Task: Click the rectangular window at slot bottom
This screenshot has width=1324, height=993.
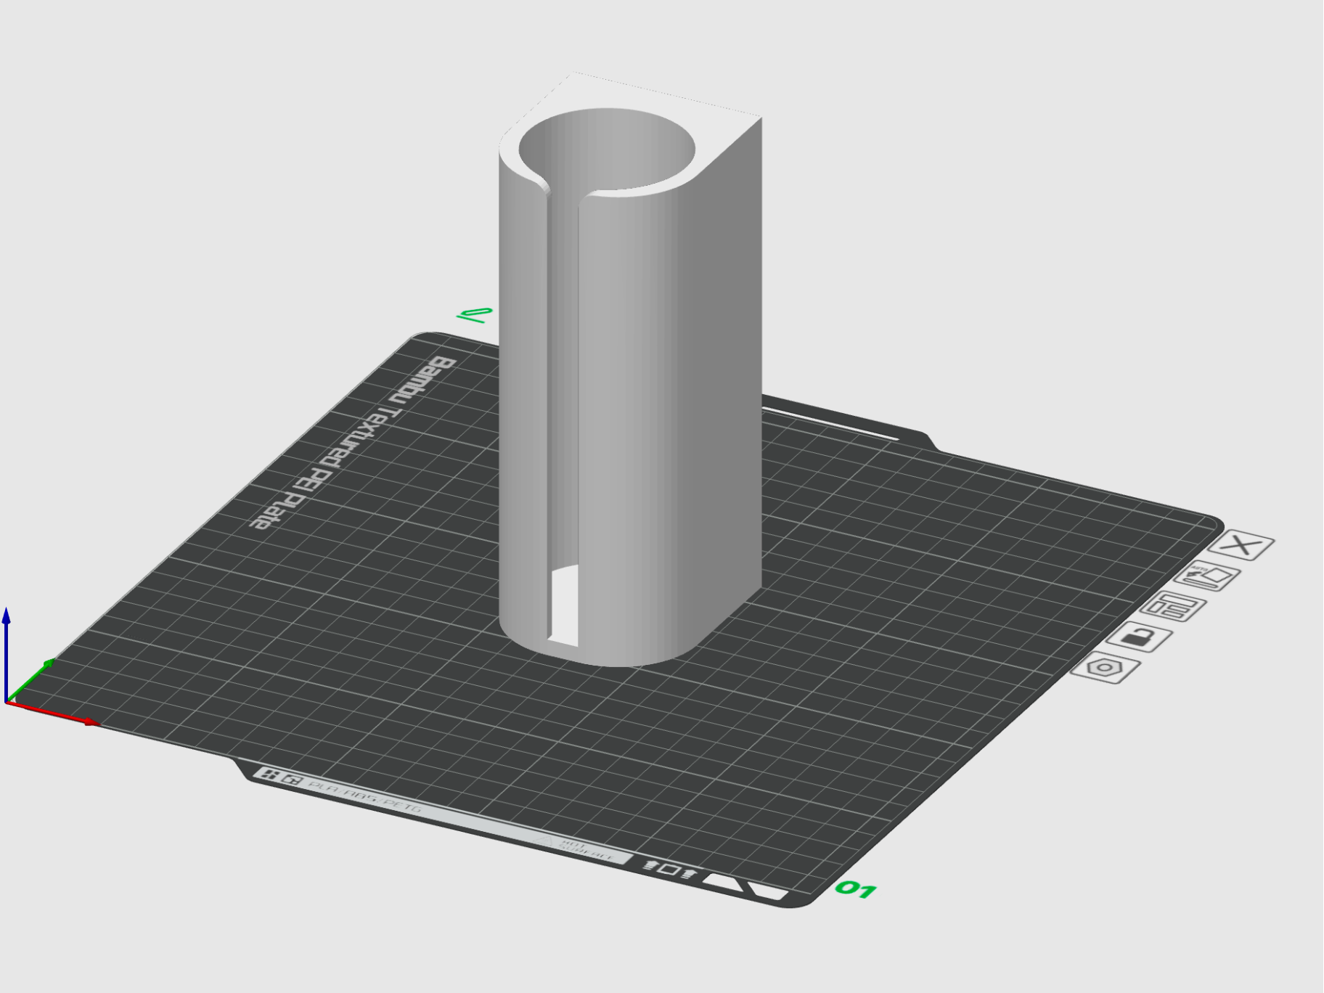Action: coord(563,606)
